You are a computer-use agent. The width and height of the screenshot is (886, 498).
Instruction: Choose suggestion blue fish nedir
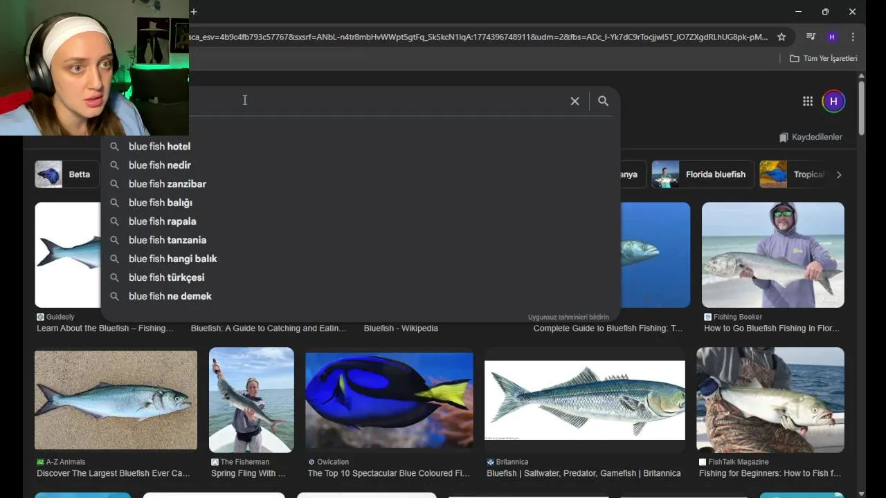(x=360, y=165)
